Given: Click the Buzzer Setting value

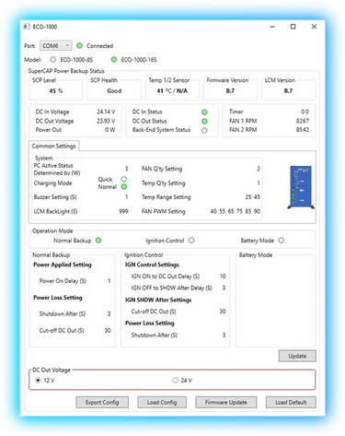Looking at the screenshot, I should click(126, 197).
